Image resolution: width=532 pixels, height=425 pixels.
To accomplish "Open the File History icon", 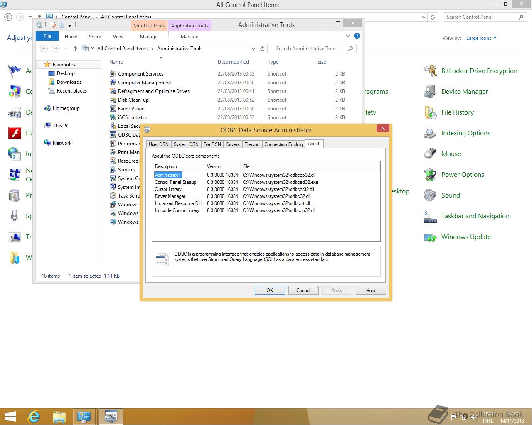I will (x=430, y=112).
